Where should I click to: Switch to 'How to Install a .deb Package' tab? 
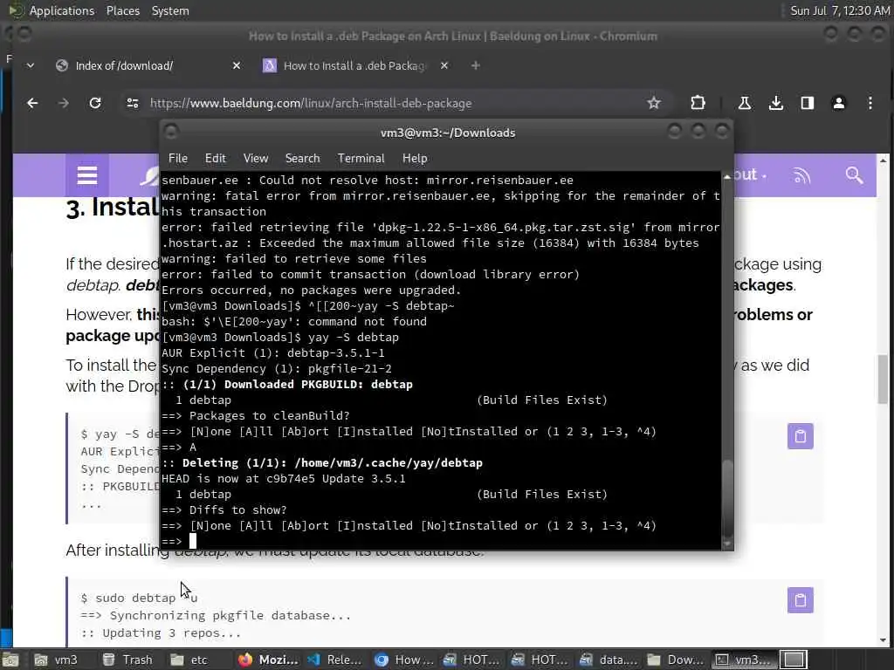354,65
